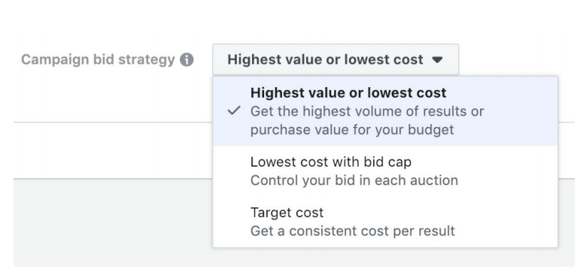Click 'Control your bid in each auction' text
Image resolution: width=583 pixels, height=278 pixels.
(354, 180)
